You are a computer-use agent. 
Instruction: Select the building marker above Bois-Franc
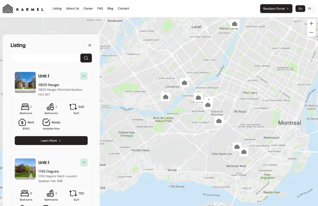coord(208,105)
